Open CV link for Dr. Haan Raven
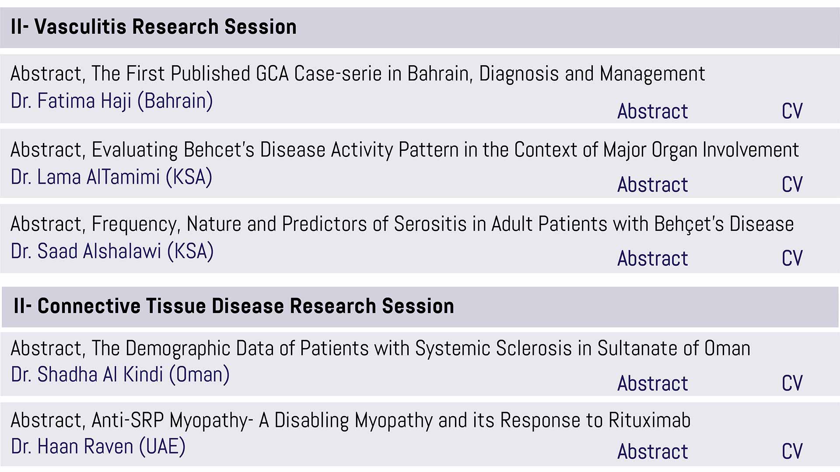The width and height of the screenshot is (840, 472). click(792, 452)
